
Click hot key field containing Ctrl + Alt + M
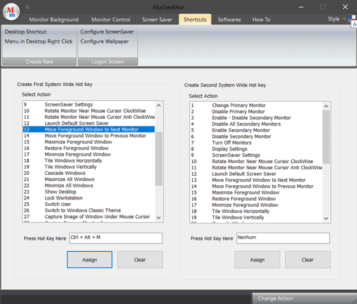point(115,237)
